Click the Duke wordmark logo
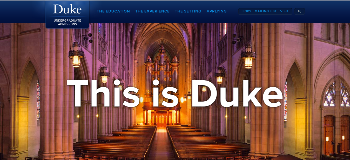The height and width of the screenshot is (160, 350). click(67, 9)
